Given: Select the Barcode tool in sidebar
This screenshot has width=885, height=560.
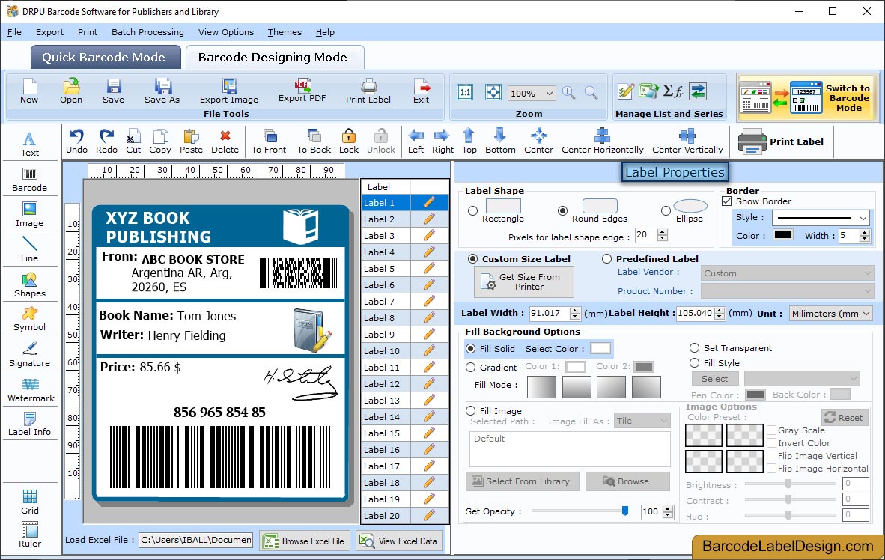Looking at the screenshot, I should (29, 180).
